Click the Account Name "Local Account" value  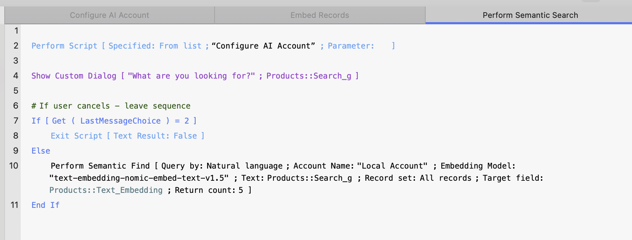392,166
